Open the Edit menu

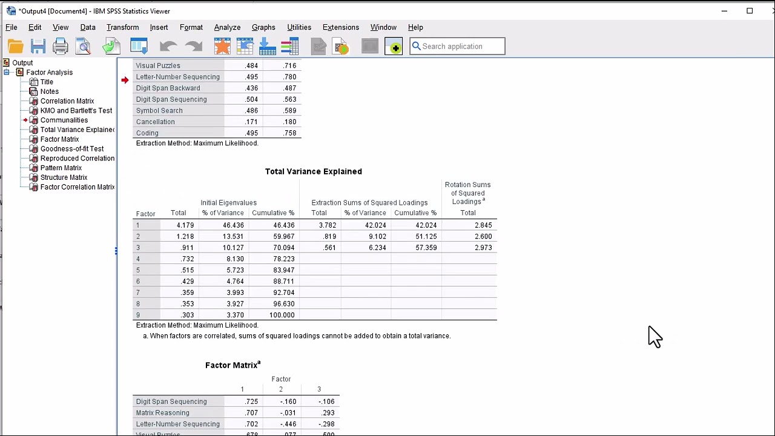[35, 27]
